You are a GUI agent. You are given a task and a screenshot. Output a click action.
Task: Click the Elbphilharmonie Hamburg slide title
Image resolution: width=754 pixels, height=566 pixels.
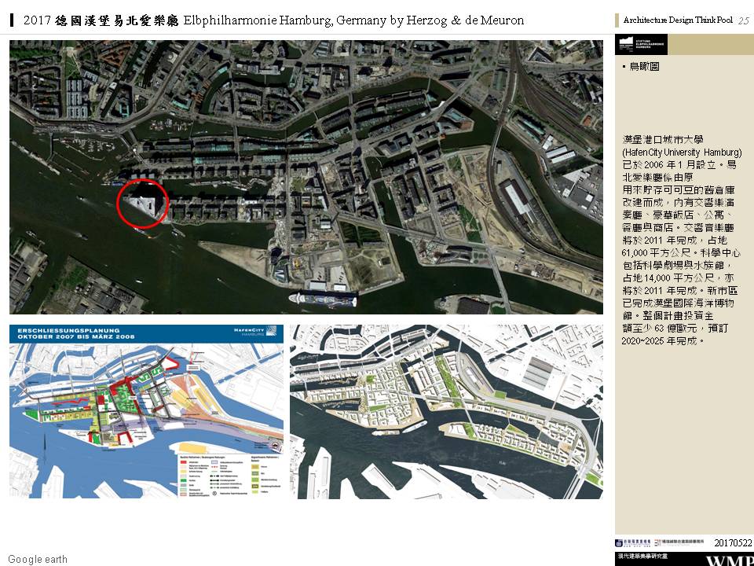(273, 20)
